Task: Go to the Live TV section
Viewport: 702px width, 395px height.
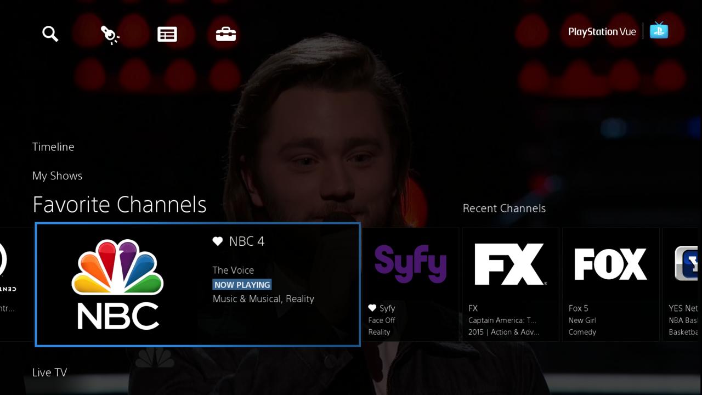Action: [49, 373]
